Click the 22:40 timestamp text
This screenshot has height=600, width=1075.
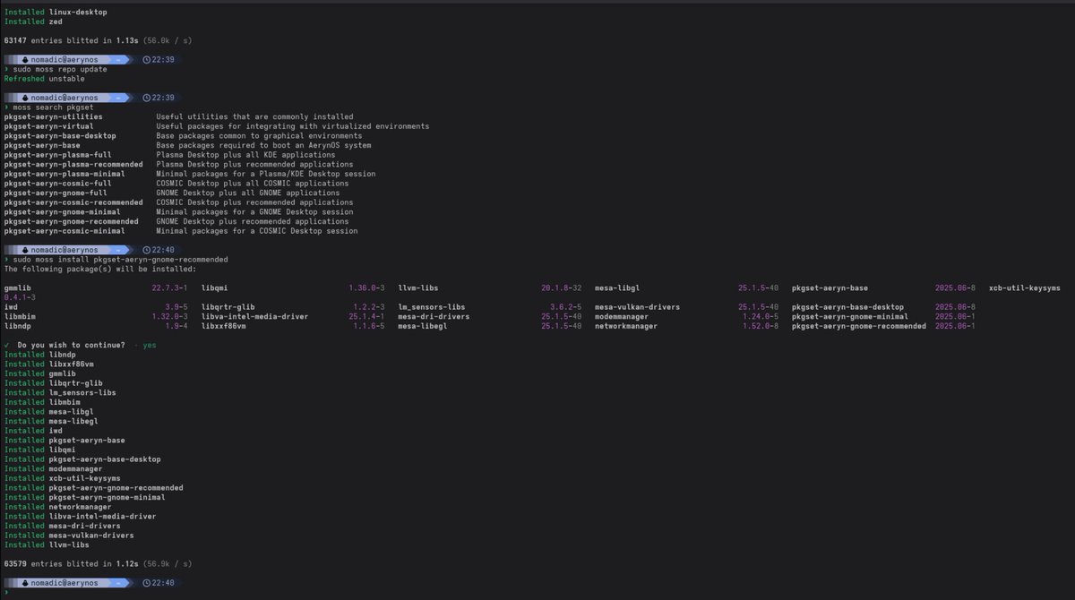point(161,249)
